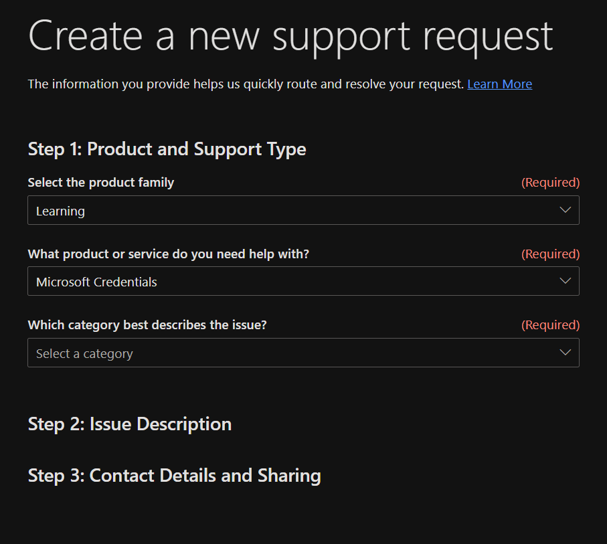Click the 'Select the product family' label

[101, 183]
